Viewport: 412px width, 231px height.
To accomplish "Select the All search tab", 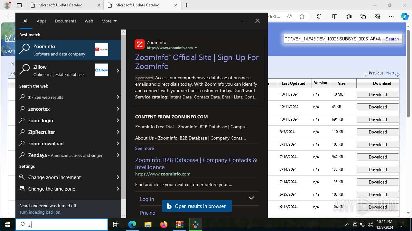I will pyautogui.click(x=26, y=21).
